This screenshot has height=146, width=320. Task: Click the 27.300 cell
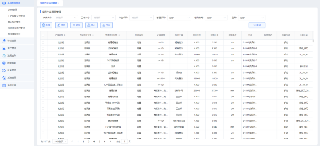coord(215,91)
